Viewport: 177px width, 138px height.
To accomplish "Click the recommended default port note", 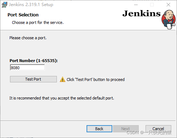I will pyautogui.click(x=62, y=98).
